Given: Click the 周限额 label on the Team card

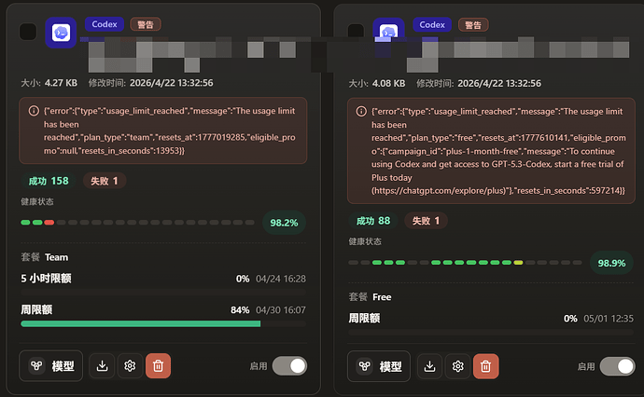Looking at the screenshot, I should 36,309.
